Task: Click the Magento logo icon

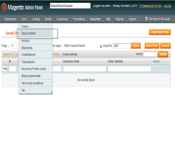Action: (x=4, y=7)
